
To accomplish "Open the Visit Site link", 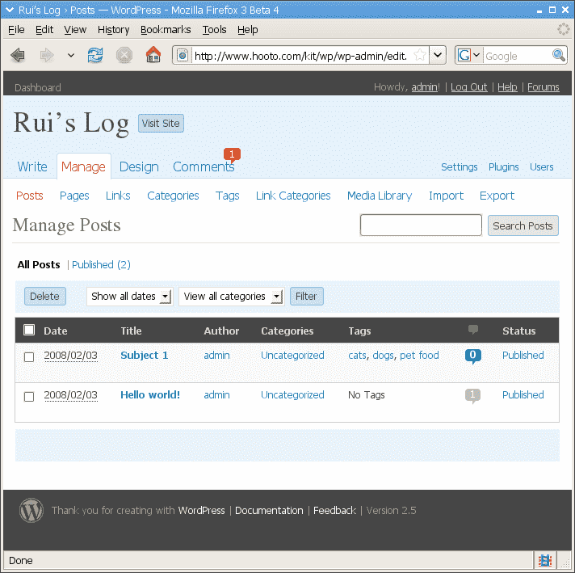I will click(x=161, y=123).
